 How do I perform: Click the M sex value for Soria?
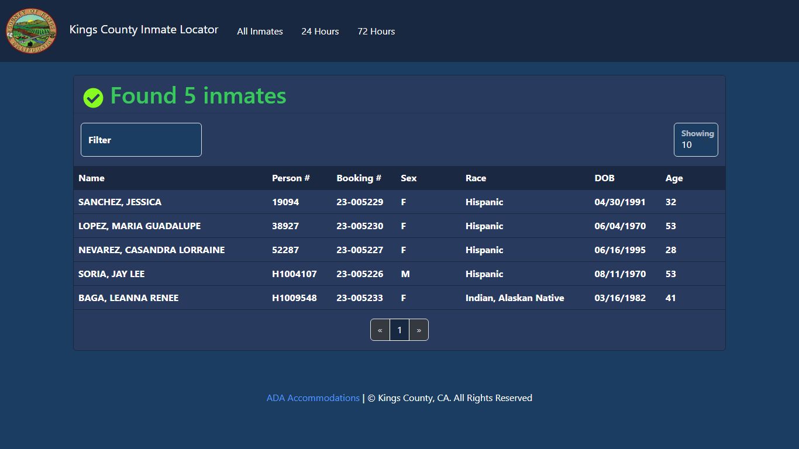(405, 274)
